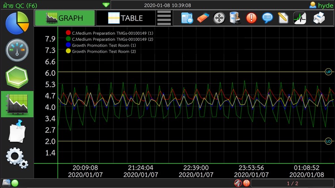Click the calendar date range icon
Viewport: 335px width, 188px height.
[x=187, y=18]
